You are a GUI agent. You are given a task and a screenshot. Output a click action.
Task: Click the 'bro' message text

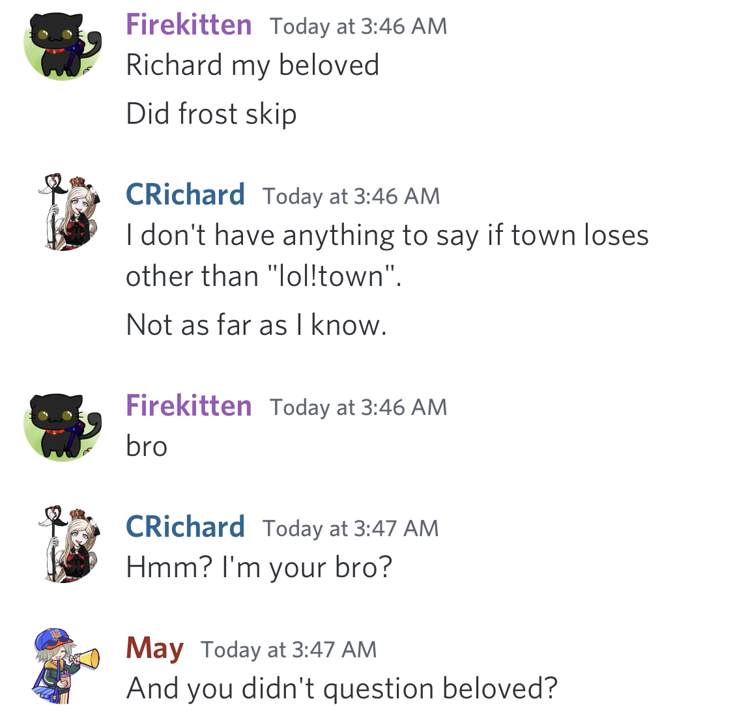147,446
